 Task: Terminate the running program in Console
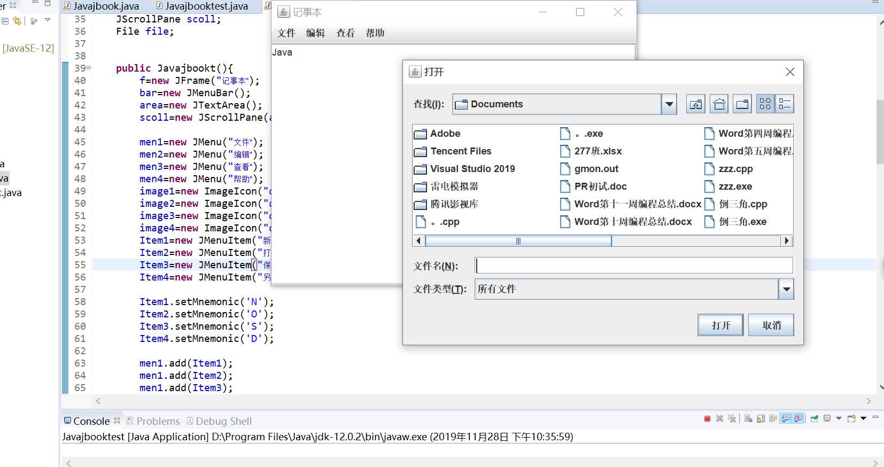[707, 419]
